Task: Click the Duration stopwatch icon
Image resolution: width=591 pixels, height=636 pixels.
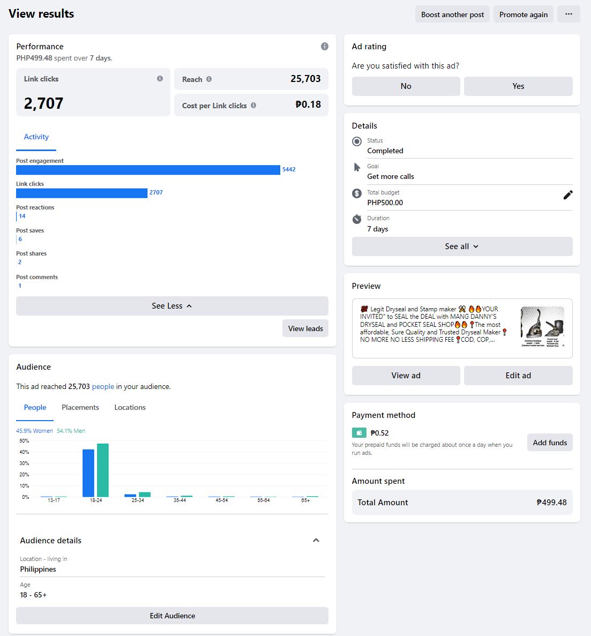Action: click(x=356, y=219)
